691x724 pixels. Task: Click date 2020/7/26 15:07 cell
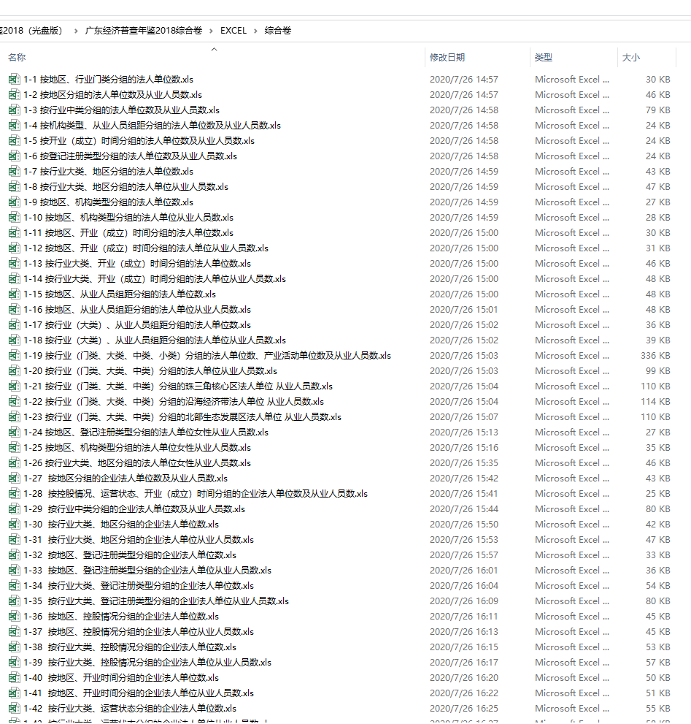[x=463, y=417]
